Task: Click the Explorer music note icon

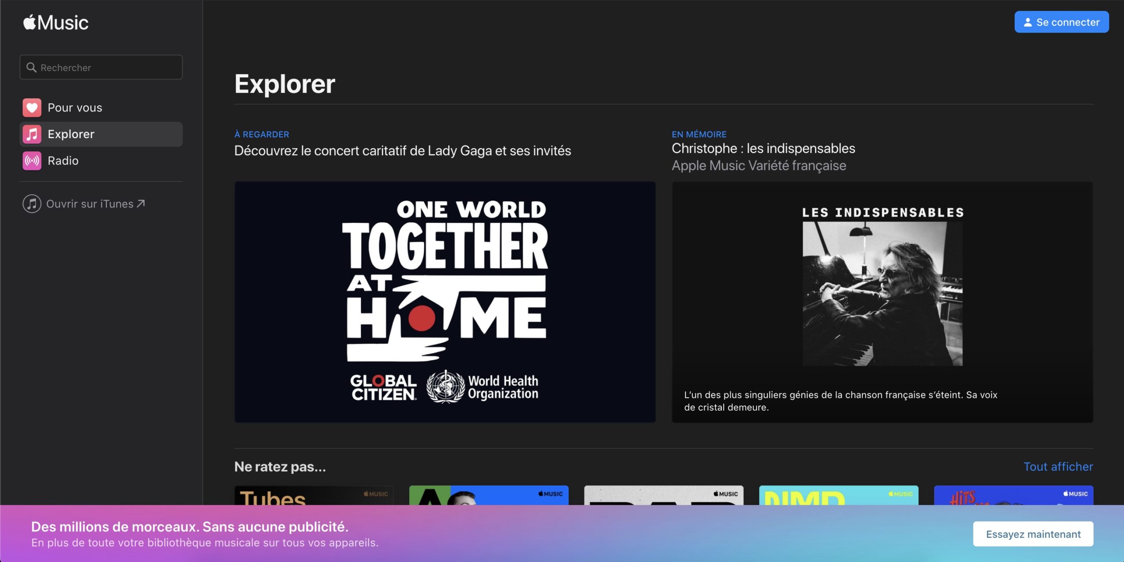Action: (x=32, y=134)
